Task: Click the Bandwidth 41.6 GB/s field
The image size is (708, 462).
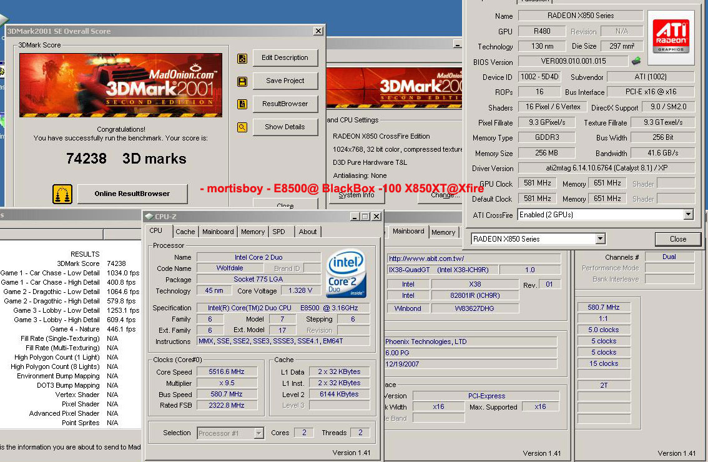Action: (662, 153)
